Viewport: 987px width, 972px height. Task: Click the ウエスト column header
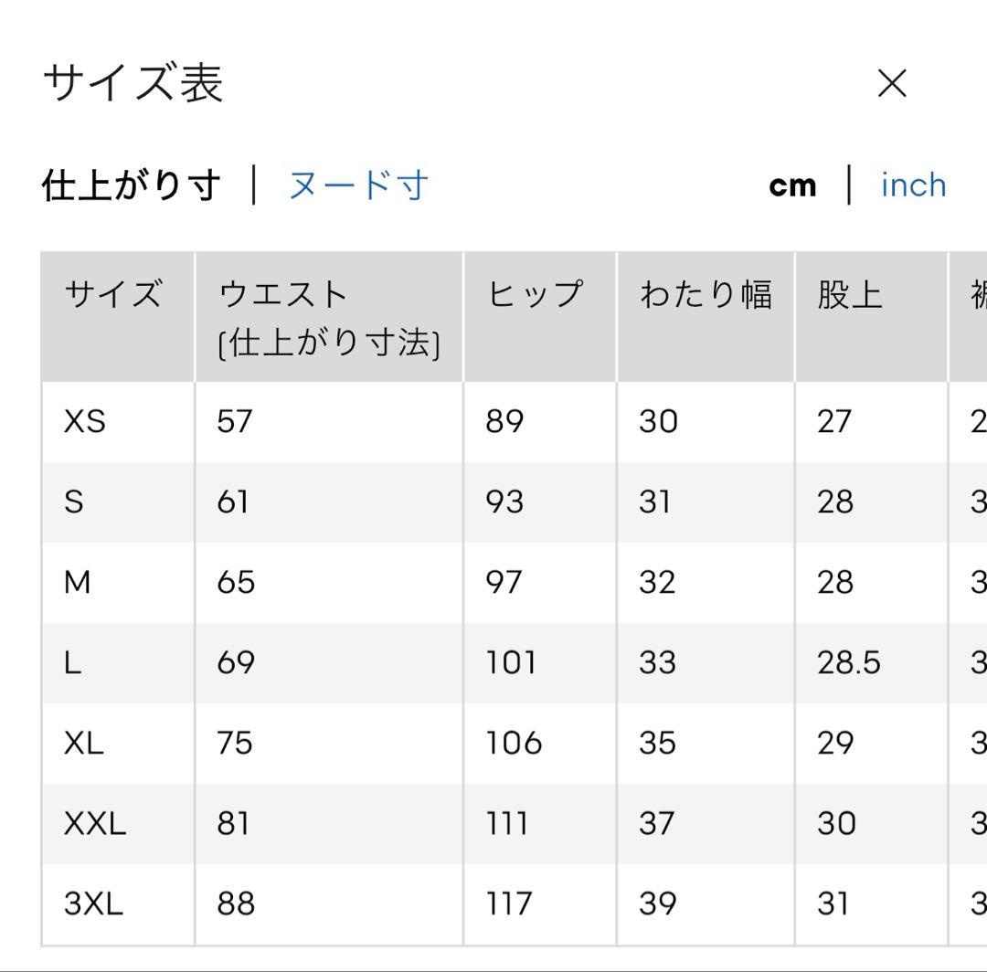(x=283, y=294)
